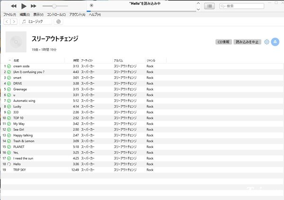Click the importing spinner icon beside Hello
The width and height of the screenshot is (284, 200).
tap(9, 164)
